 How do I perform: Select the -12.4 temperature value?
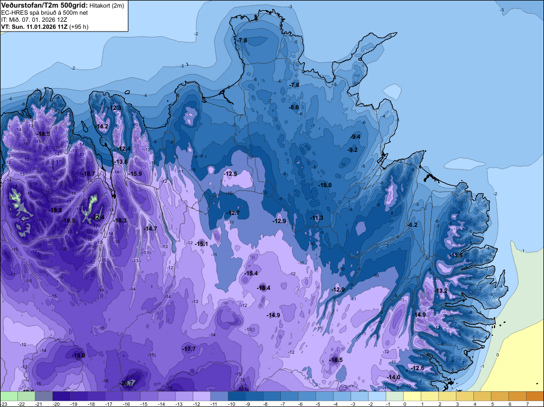tap(123, 149)
